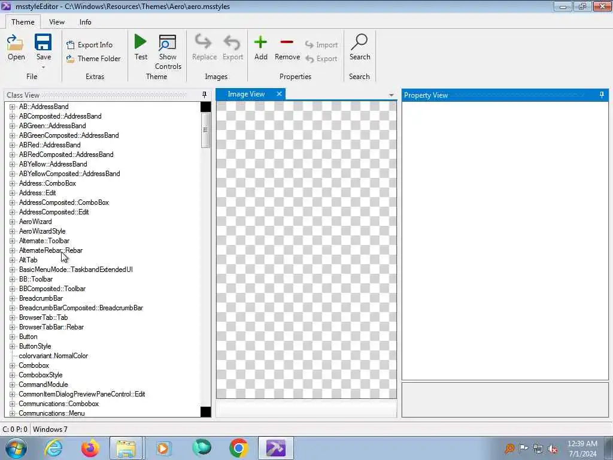Screen dimensions: 613x460
Task: Add a property with green plus icon
Action: (260, 42)
